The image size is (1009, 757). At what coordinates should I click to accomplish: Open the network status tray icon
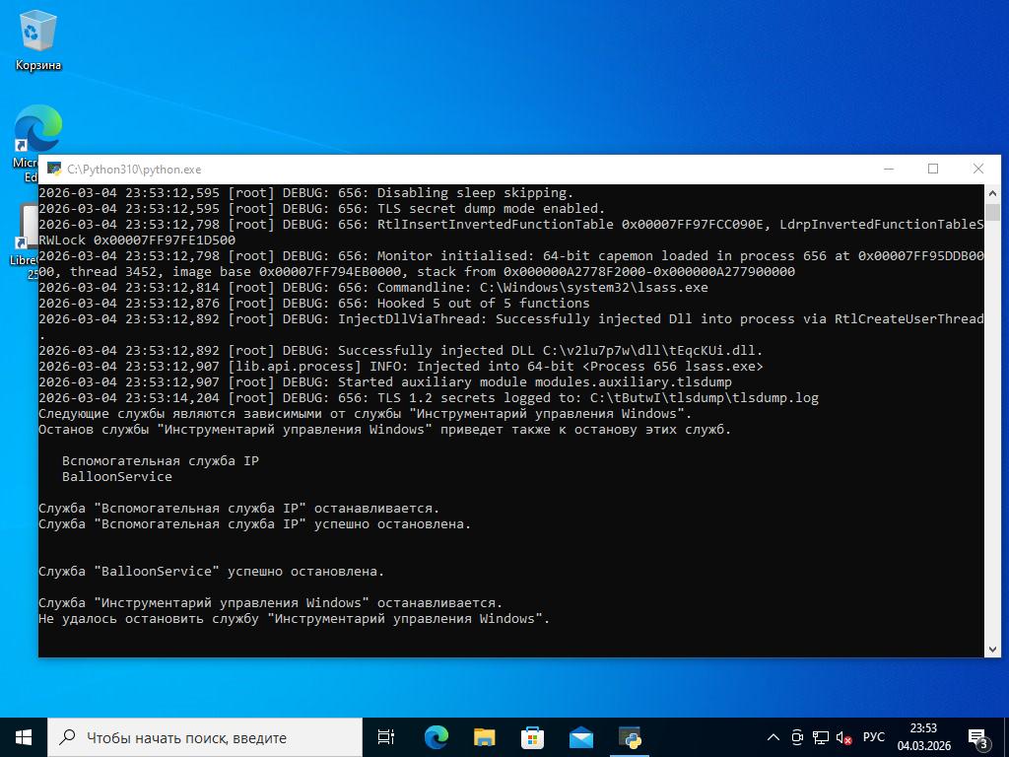click(x=820, y=737)
